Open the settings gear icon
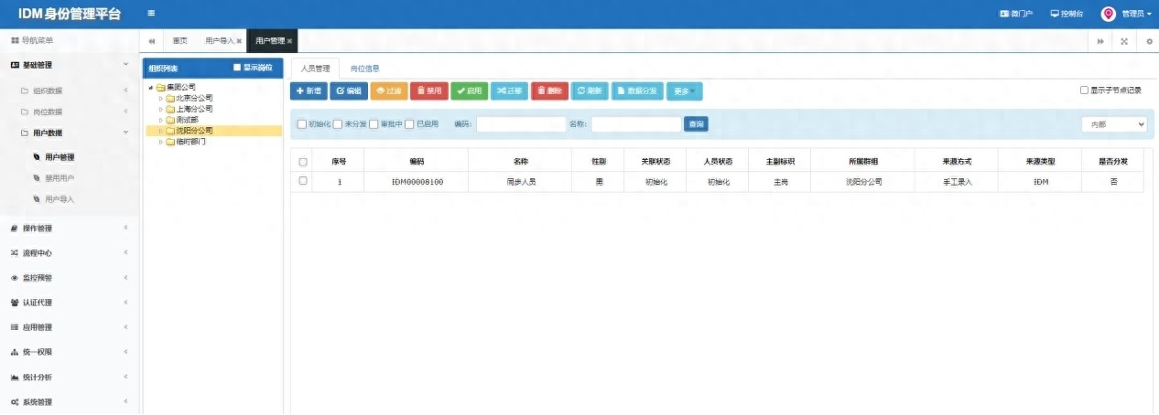This screenshot has height=415, width=1159. 1149,41
